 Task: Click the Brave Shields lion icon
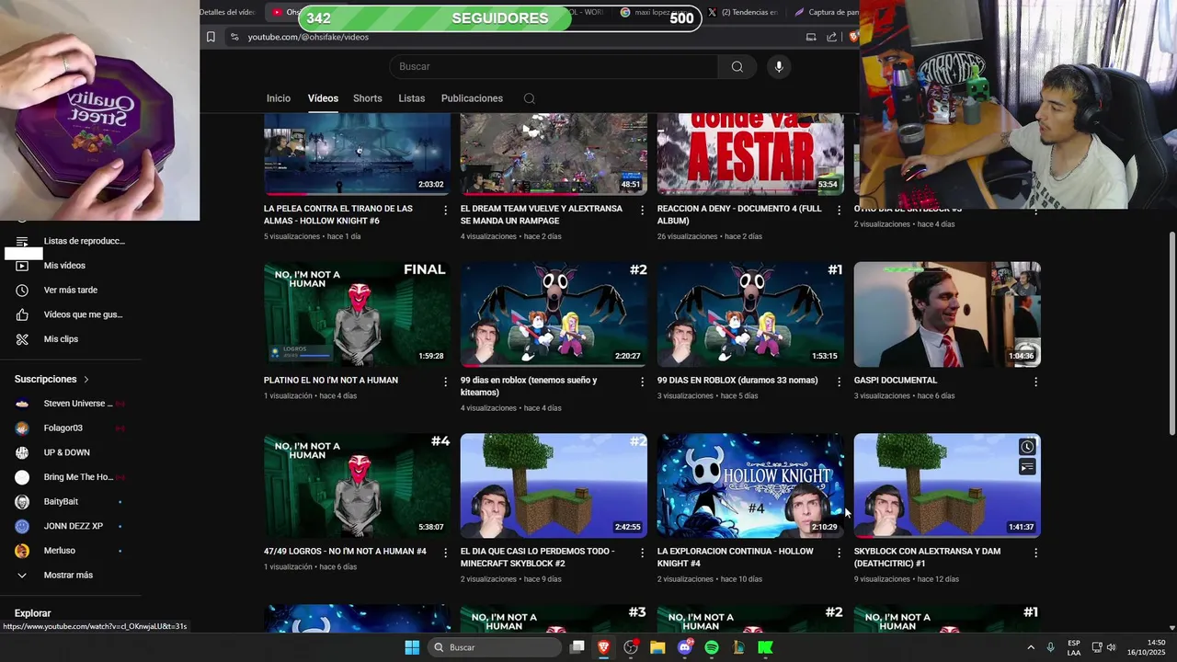point(854,37)
